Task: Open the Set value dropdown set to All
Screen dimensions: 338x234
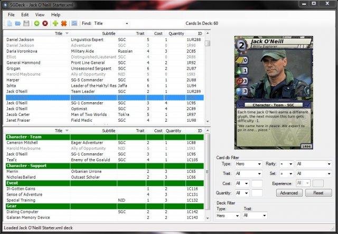Action: tap(314, 173)
